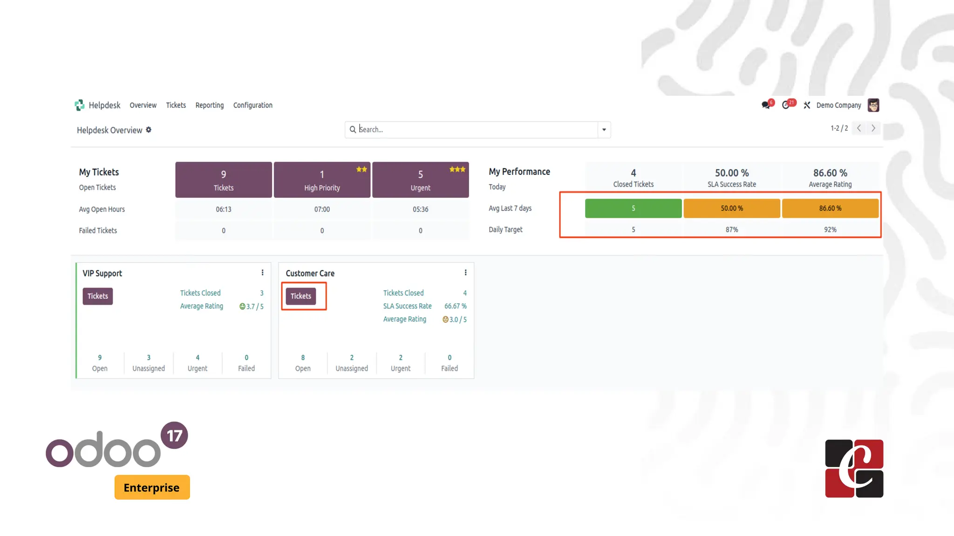Go to previous page arrow
Image resolution: width=954 pixels, height=536 pixels.
[x=859, y=128]
